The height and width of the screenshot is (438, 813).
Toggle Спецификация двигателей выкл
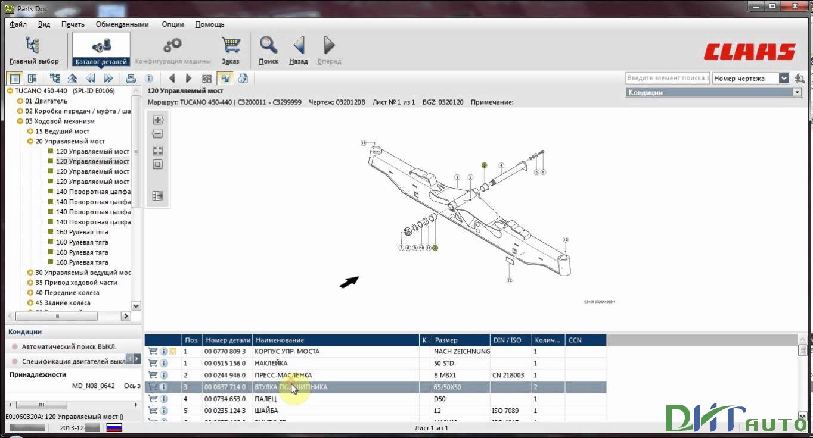68,361
